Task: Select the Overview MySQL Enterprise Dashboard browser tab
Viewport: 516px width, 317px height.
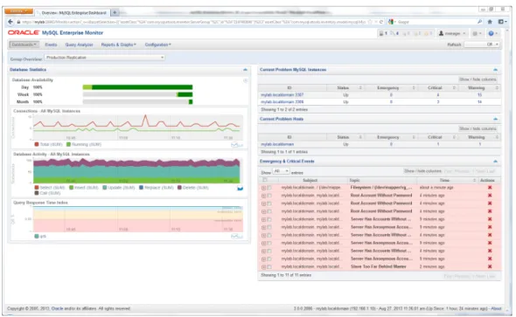Action: tap(73, 13)
